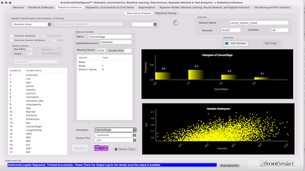Viewport: 305px width, 171px height.
Task: Select Married in the variable list
Action: click(x=38, y=112)
